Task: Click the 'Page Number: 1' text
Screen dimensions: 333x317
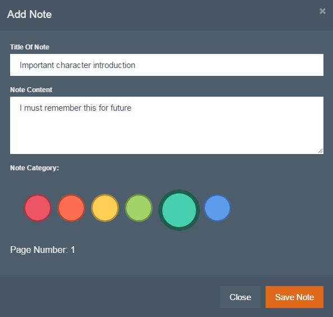Action: [x=43, y=250]
